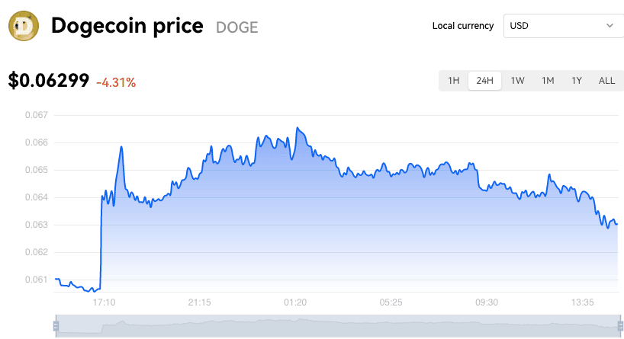624x339 pixels.
Task: Switch to the 1W time range
Action: pyautogui.click(x=517, y=81)
